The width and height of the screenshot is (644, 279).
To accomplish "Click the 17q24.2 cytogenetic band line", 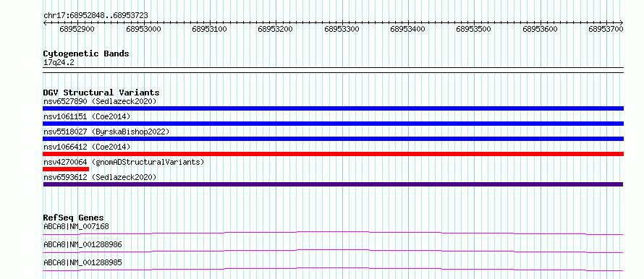I will pyautogui.click(x=334, y=69).
